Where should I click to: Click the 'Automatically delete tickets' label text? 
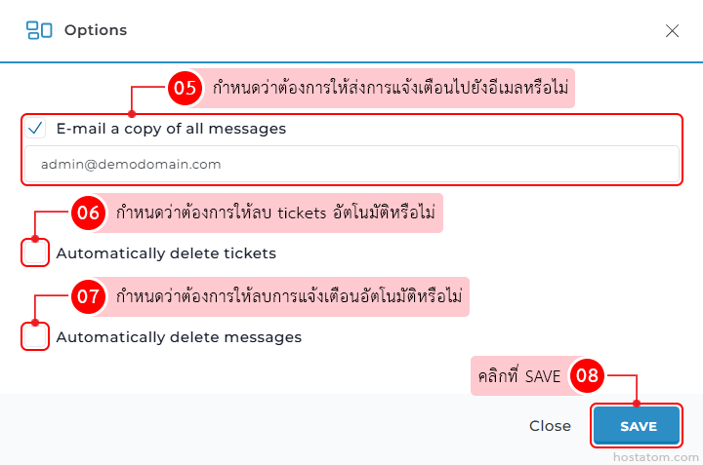[166, 253]
